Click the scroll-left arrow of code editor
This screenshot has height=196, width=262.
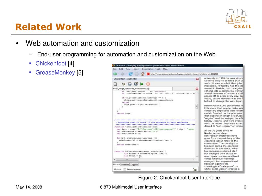[x=114, y=160]
